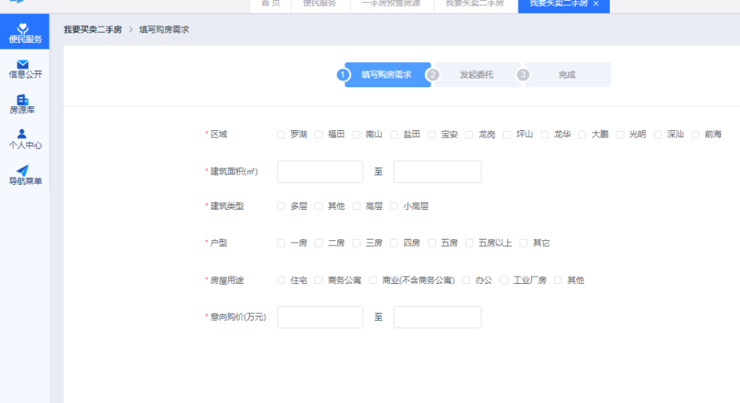Check the 罗湖 district checkbox
The image size is (740, 403).
[280, 135]
